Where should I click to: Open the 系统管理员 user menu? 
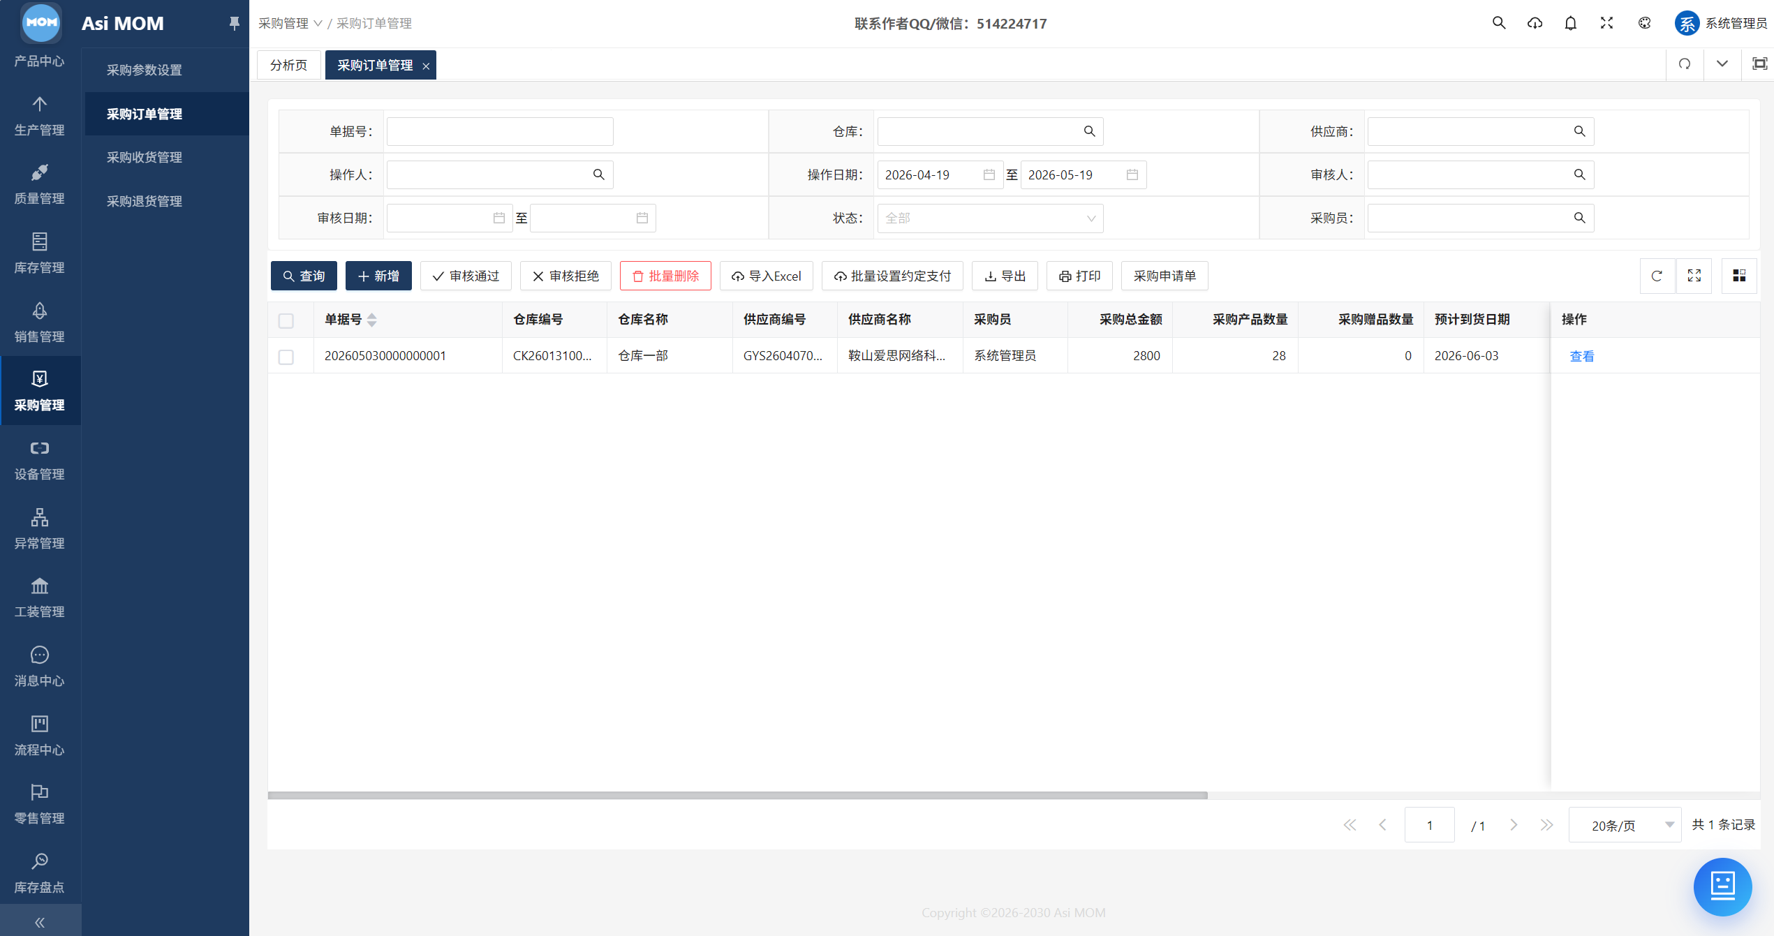(1720, 23)
